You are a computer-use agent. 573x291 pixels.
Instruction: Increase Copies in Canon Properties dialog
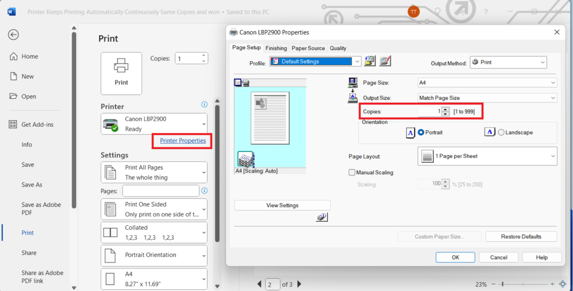[445, 109]
